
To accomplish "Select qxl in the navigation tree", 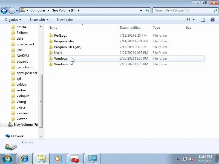I will (19, 79).
